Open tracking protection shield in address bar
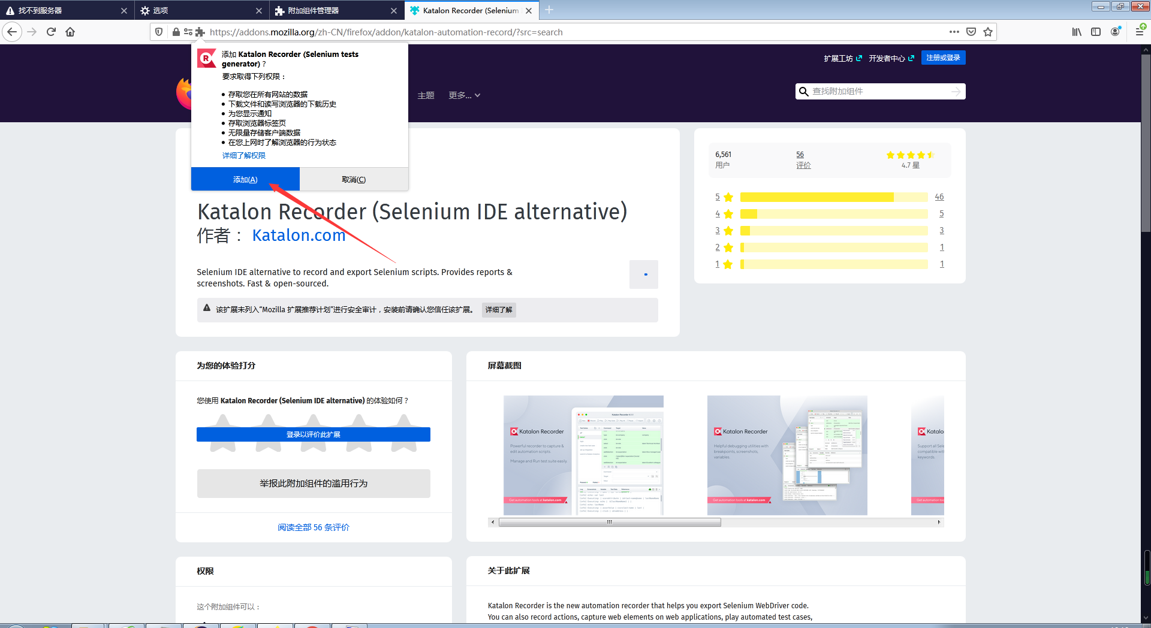 159,32
